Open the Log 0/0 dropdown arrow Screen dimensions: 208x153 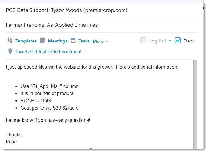click(170, 41)
